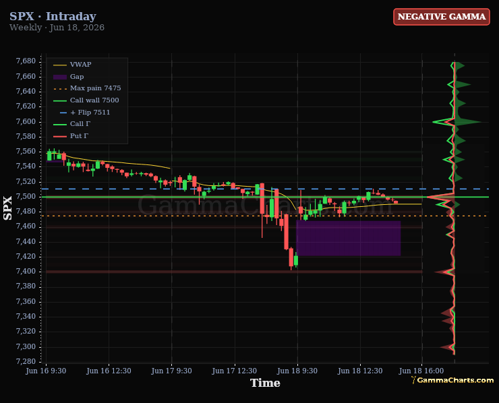This screenshot has width=499, height=403.
Task: Click the 7,600 y-axis label
Action: [26, 121]
